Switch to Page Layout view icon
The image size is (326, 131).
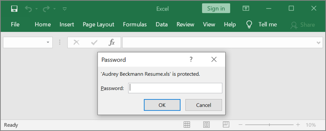click(206, 124)
